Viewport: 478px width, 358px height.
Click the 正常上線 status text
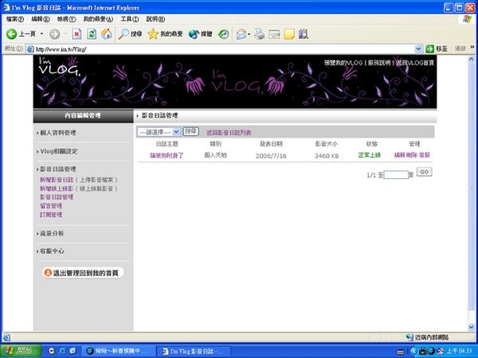[370, 155]
